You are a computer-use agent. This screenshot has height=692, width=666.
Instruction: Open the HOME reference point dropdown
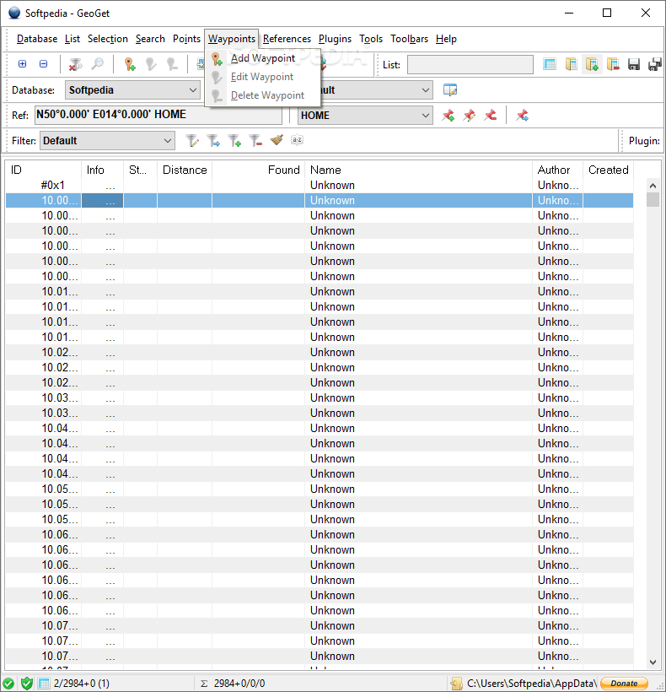pyautogui.click(x=365, y=116)
